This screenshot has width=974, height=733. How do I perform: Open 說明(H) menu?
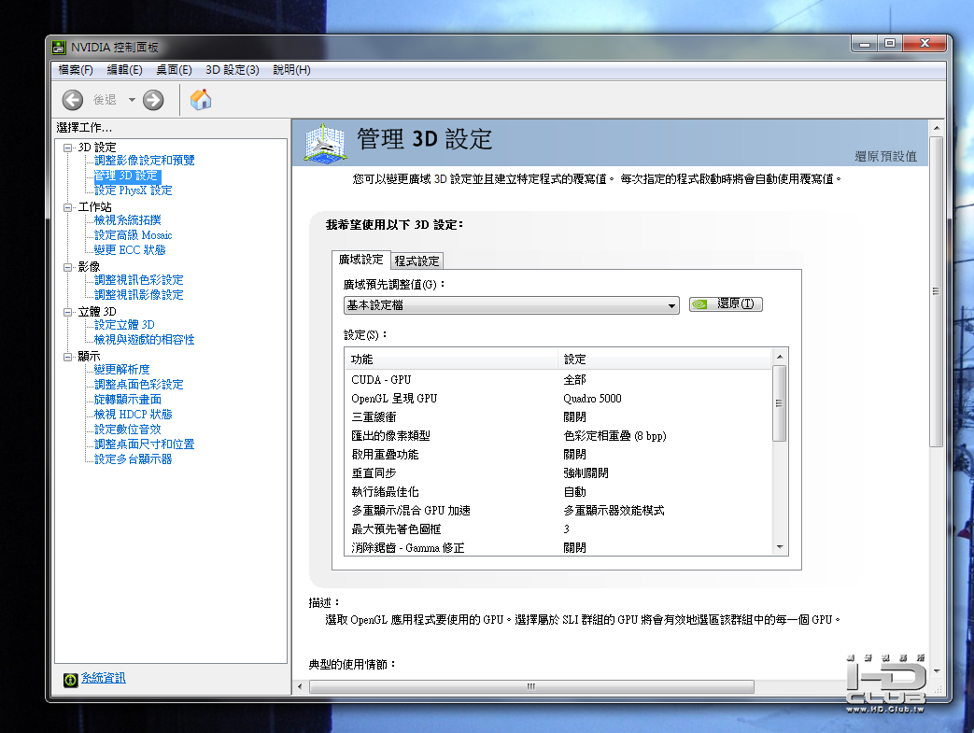(292, 70)
